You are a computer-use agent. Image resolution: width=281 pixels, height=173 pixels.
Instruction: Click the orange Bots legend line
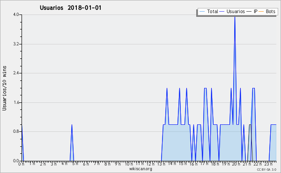(x=261, y=12)
